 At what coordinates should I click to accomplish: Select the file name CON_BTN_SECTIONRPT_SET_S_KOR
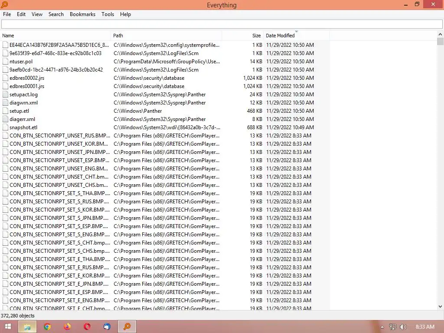pos(59,210)
